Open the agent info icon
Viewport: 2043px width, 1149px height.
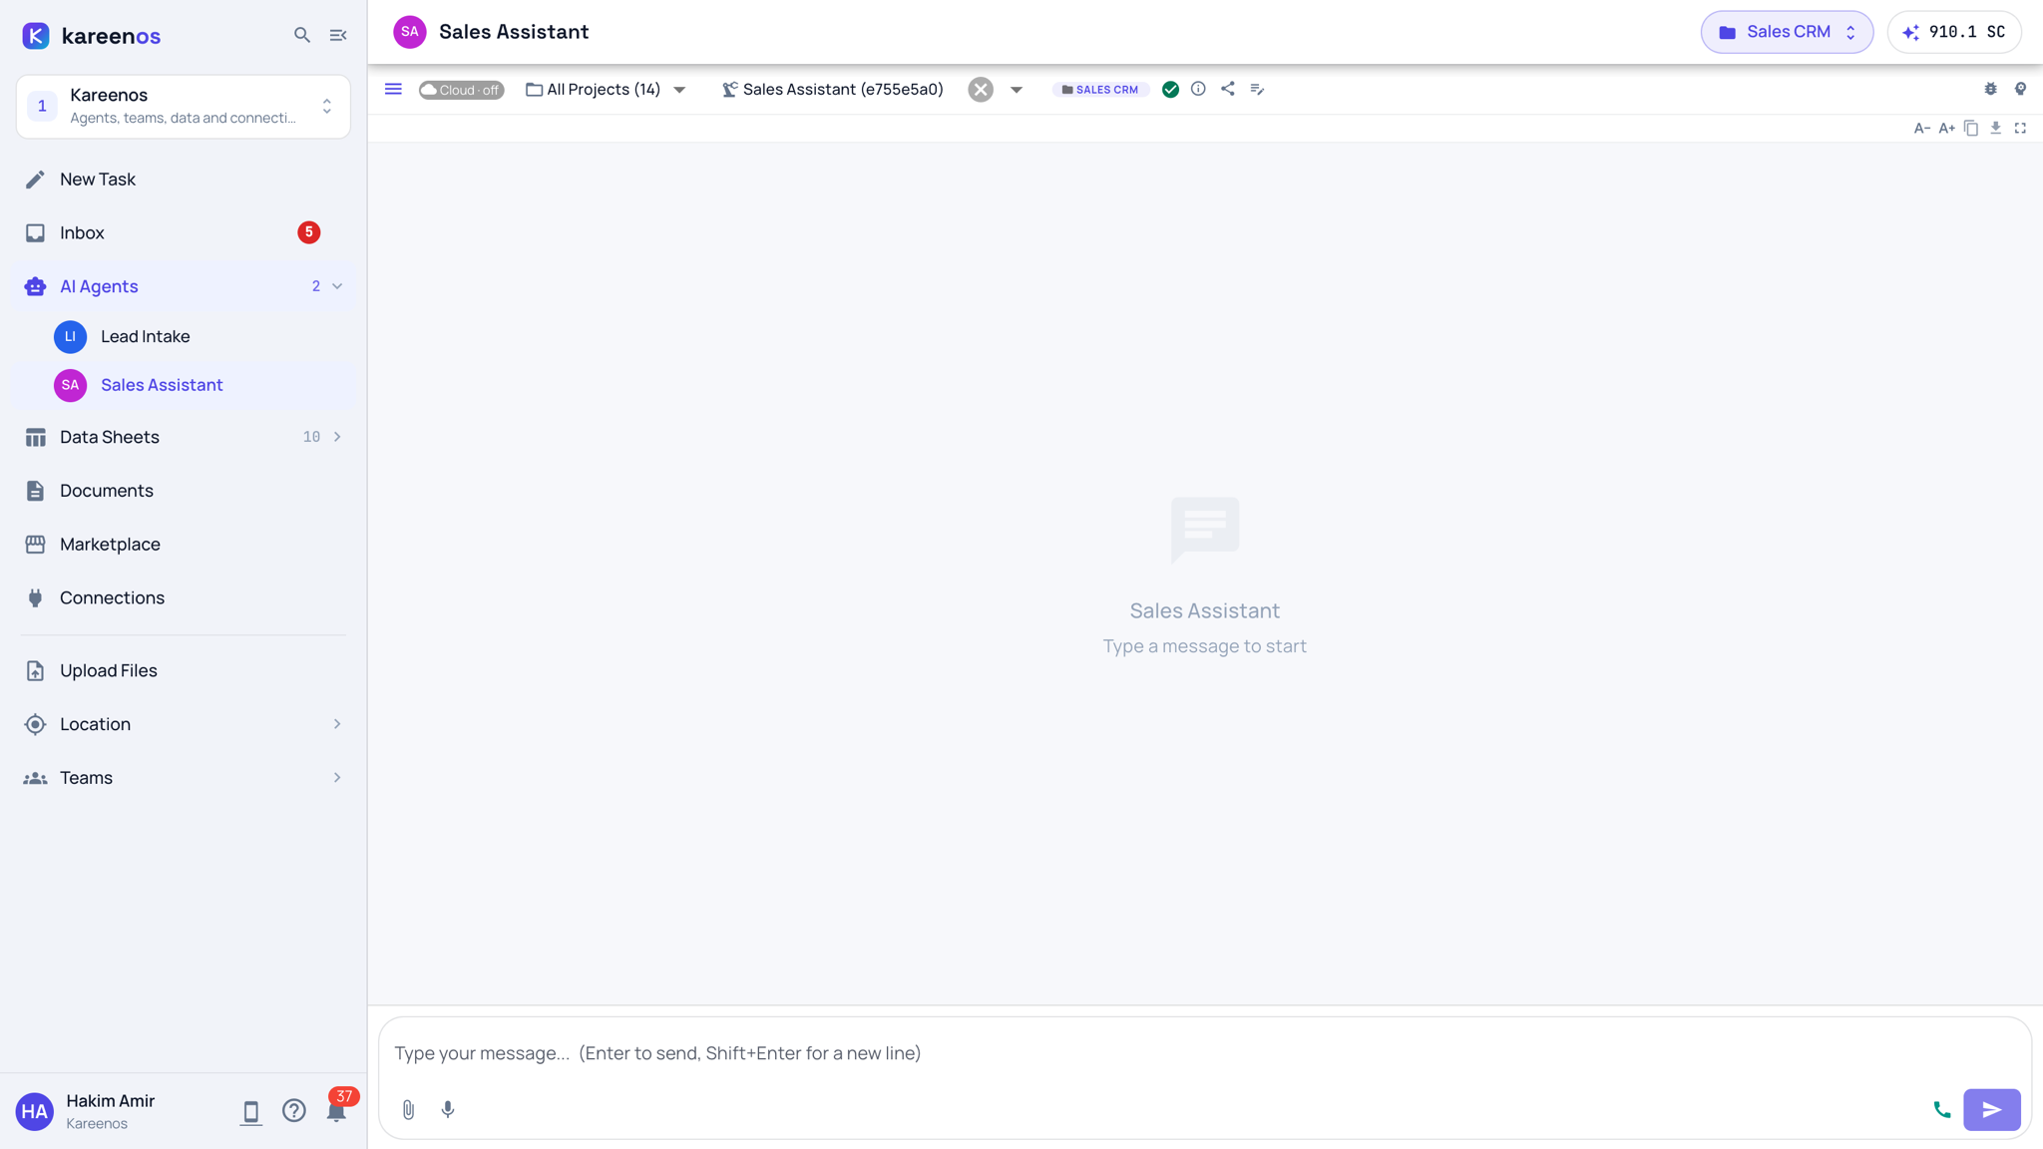(x=1198, y=89)
